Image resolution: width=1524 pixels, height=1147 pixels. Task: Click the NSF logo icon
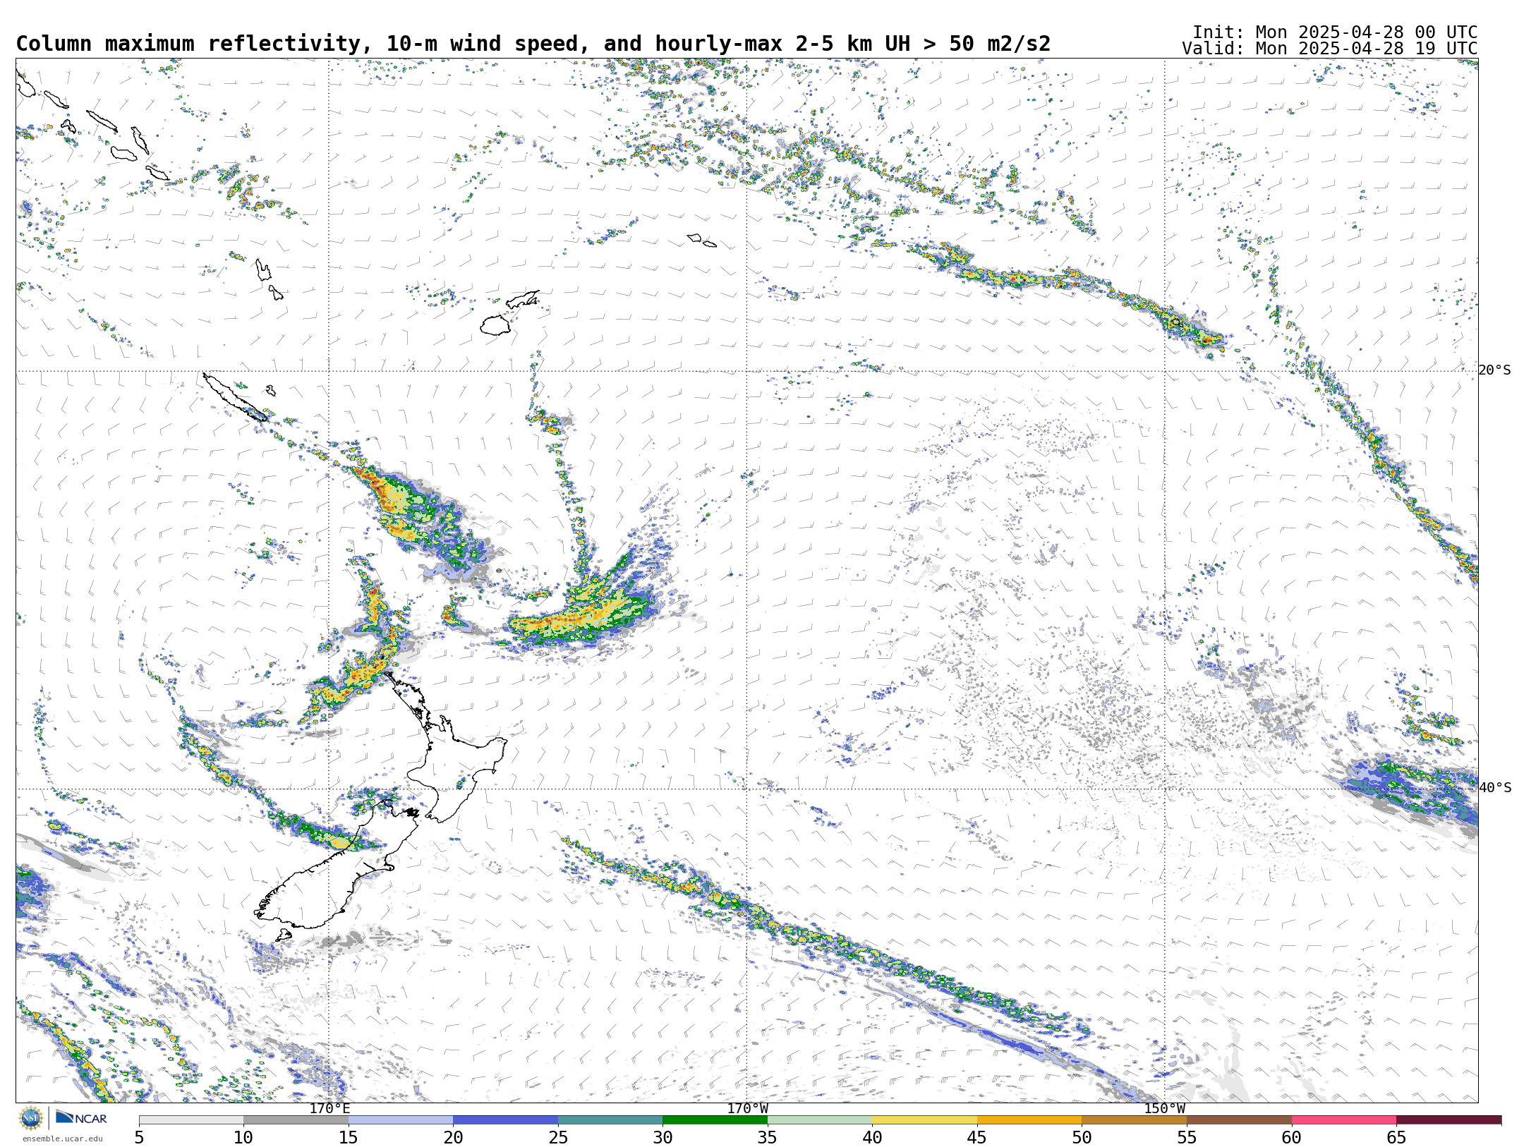coord(30,1118)
